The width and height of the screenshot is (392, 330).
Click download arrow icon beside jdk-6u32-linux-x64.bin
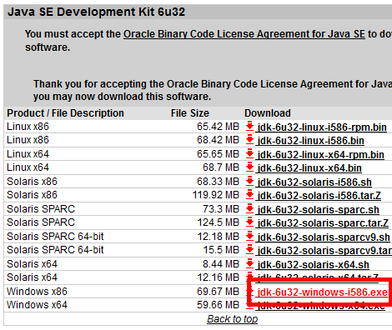point(249,167)
